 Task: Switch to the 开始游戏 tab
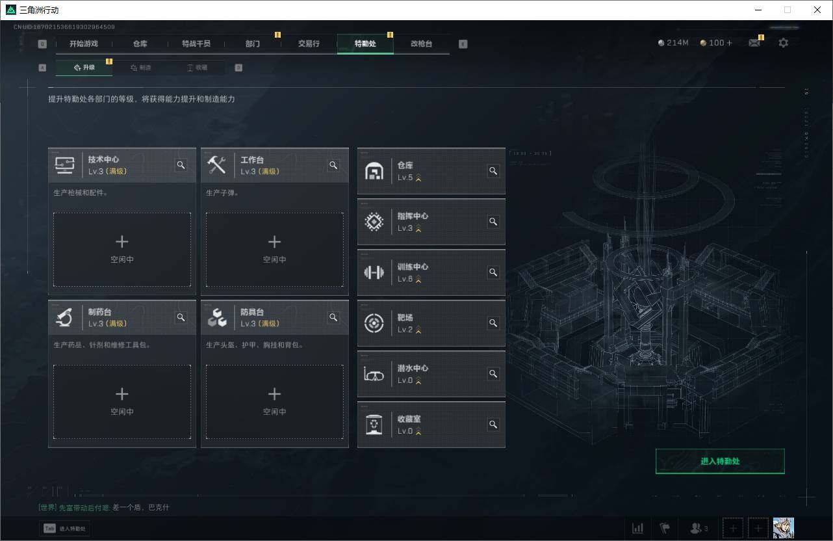pyautogui.click(x=84, y=44)
